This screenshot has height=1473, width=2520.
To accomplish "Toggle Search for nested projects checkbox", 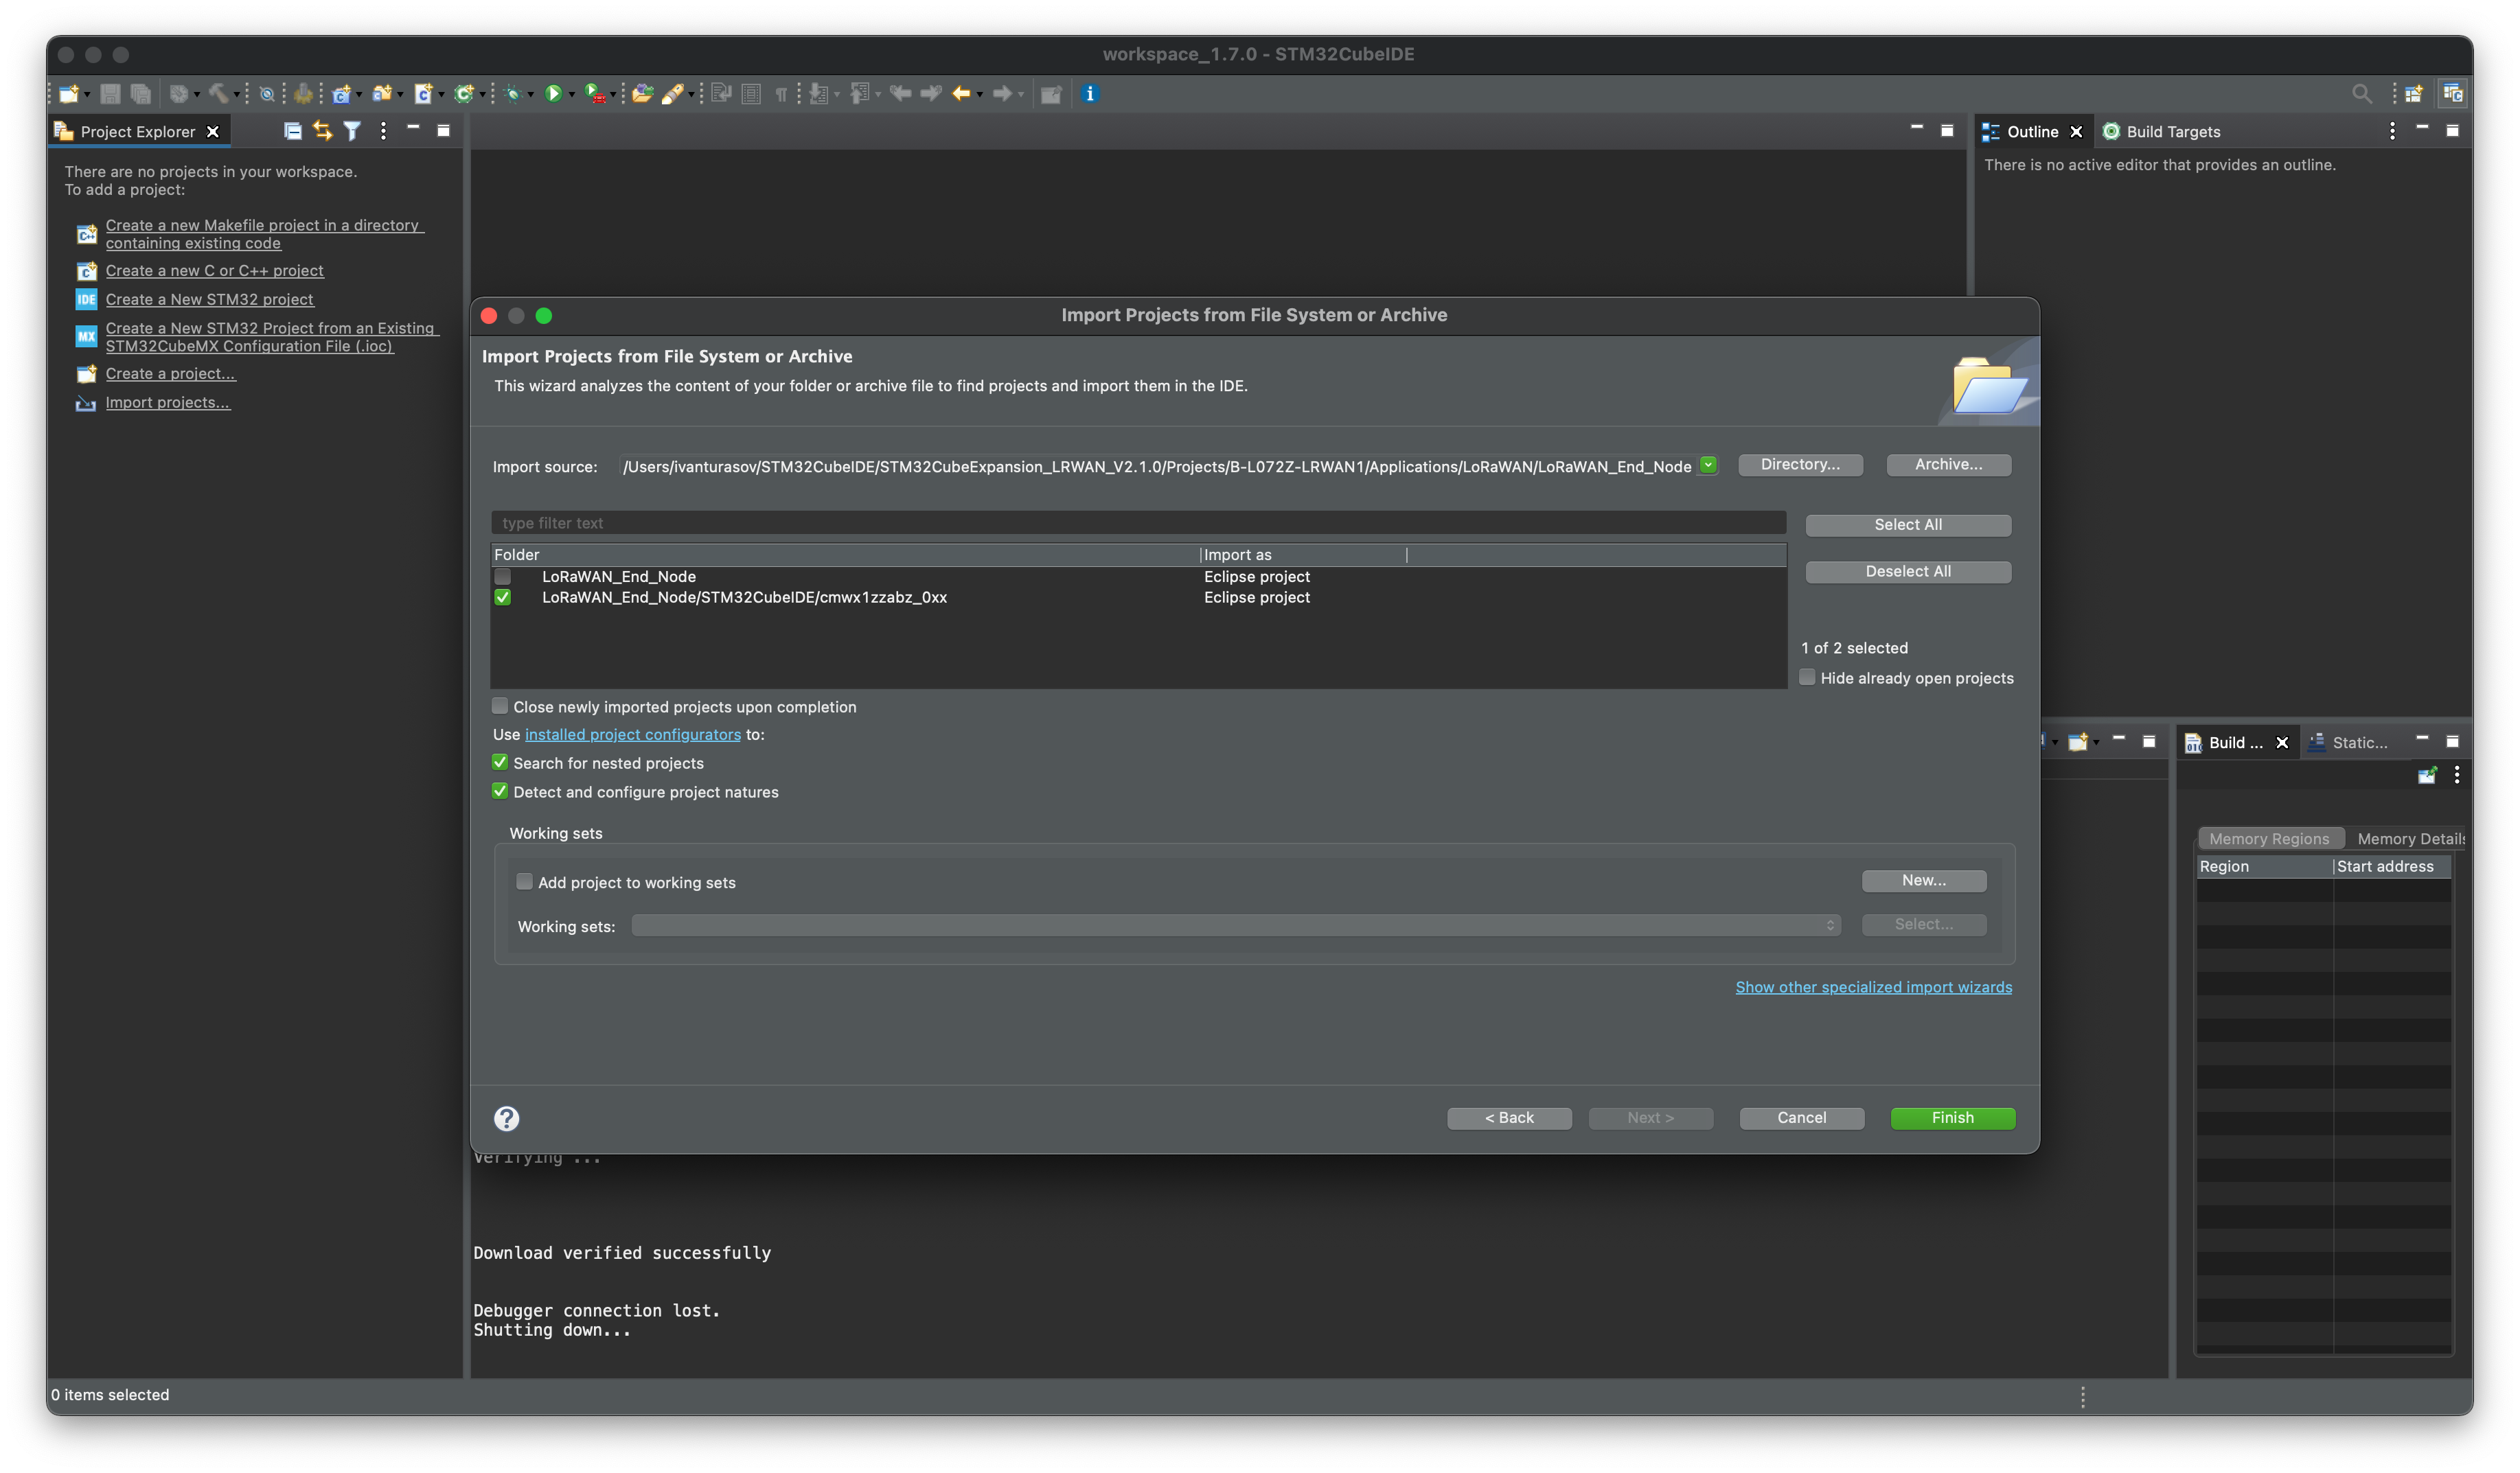I will (500, 763).
